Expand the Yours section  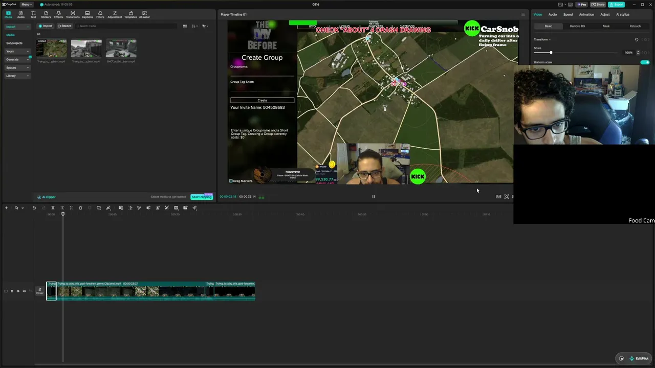click(x=17, y=51)
